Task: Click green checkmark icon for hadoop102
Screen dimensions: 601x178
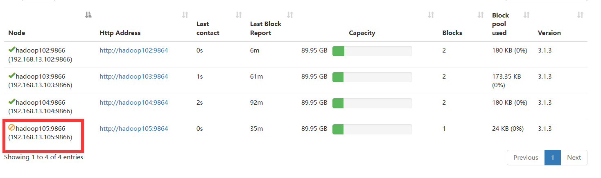Action: coord(12,50)
